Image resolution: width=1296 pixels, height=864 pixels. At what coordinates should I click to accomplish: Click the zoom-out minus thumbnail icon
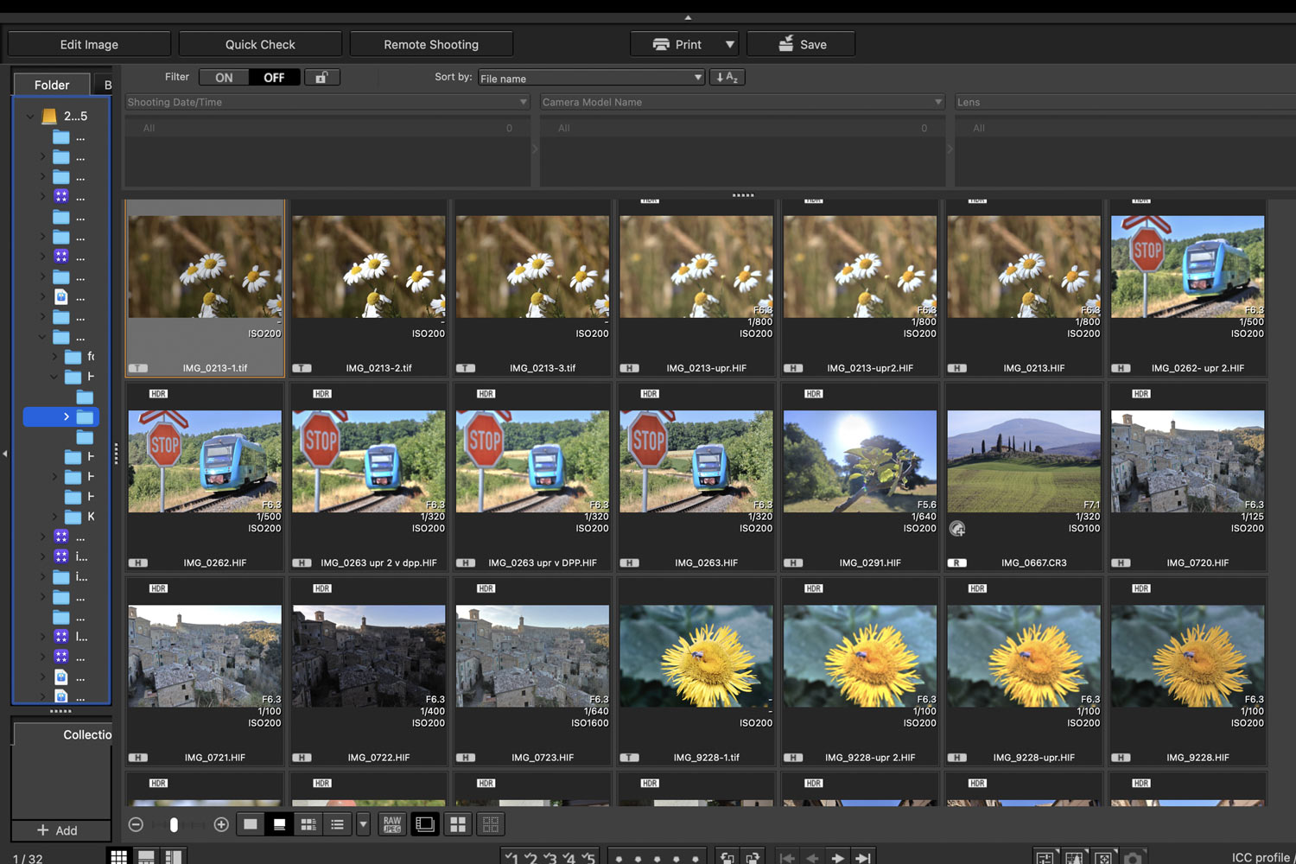[136, 824]
